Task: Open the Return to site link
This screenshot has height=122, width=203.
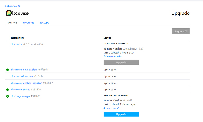Action: 13,6
